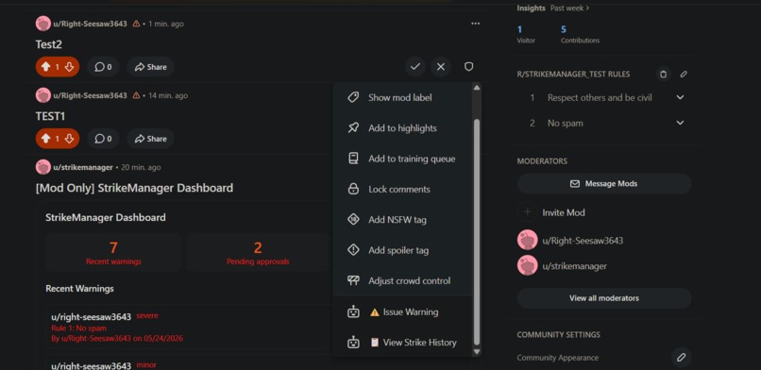
Task: Select Show mod label
Action: 402,97
